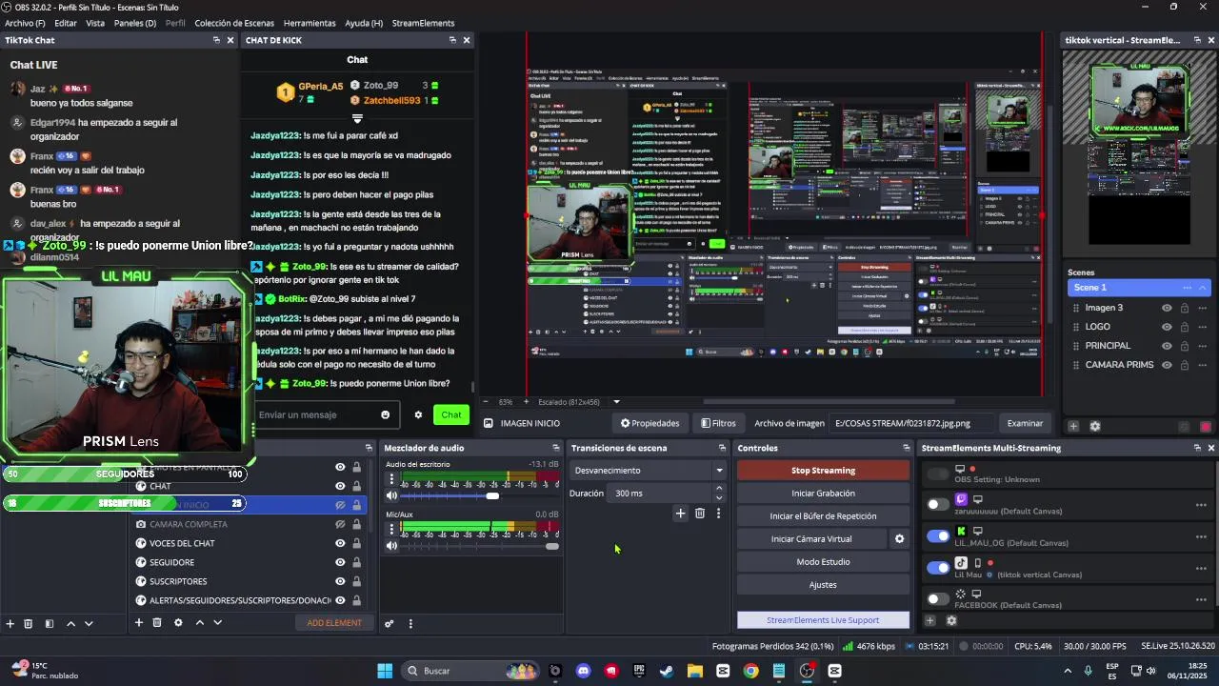The width and height of the screenshot is (1219, 686).
Task: Open the Archivo (F) menu
Action: (25, 23)
